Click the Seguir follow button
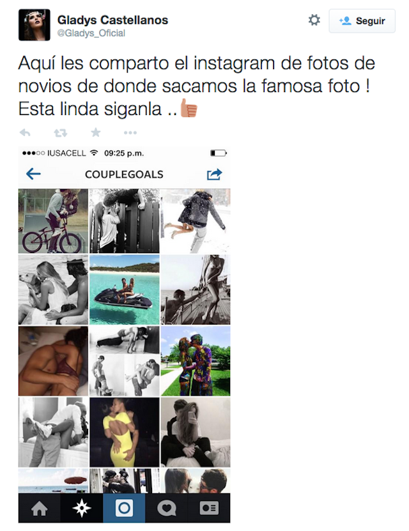This screenshot has width=409, height=531. (362, 21)
